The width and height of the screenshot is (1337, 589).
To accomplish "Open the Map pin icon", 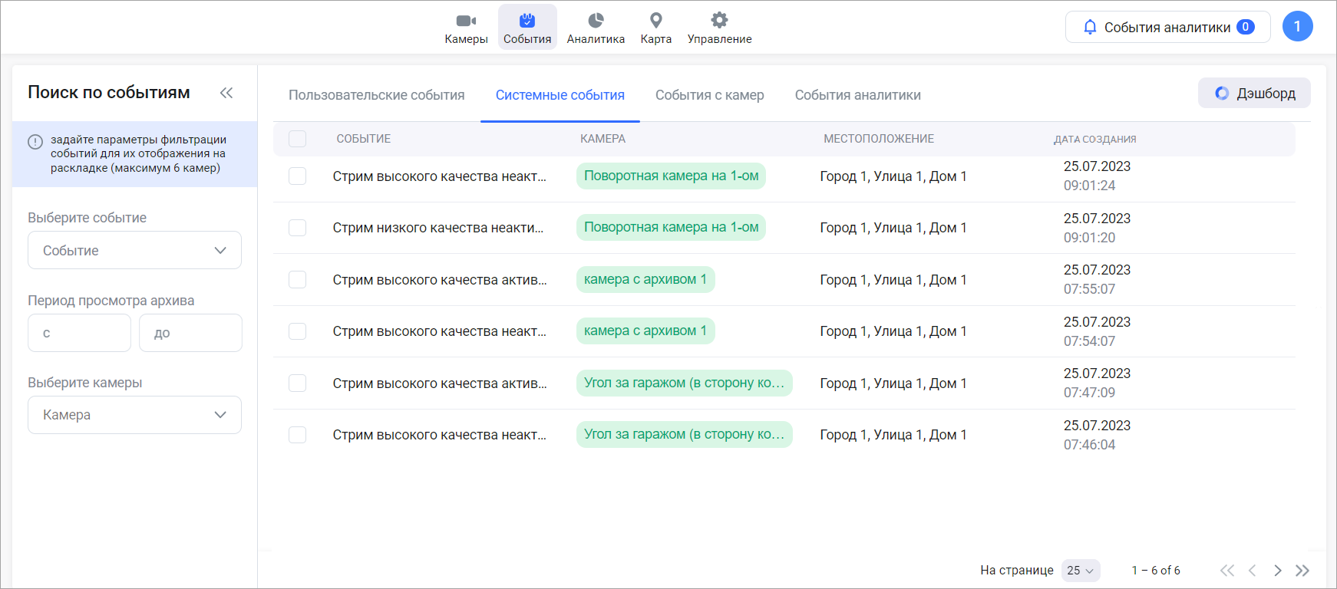I will [x=655, y=21].
